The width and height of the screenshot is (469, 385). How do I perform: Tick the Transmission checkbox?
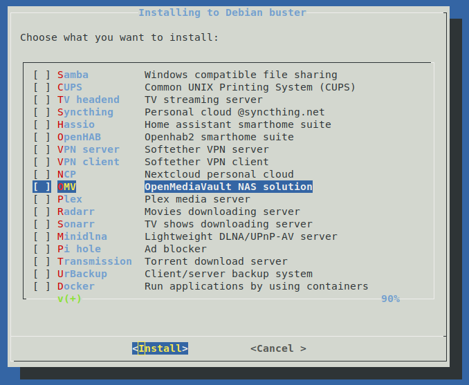click(x=42, y=261)
